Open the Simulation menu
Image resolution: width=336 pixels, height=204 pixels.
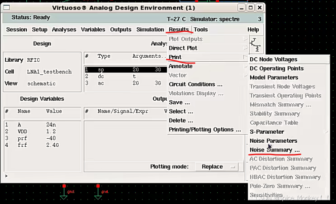(150, 30)
